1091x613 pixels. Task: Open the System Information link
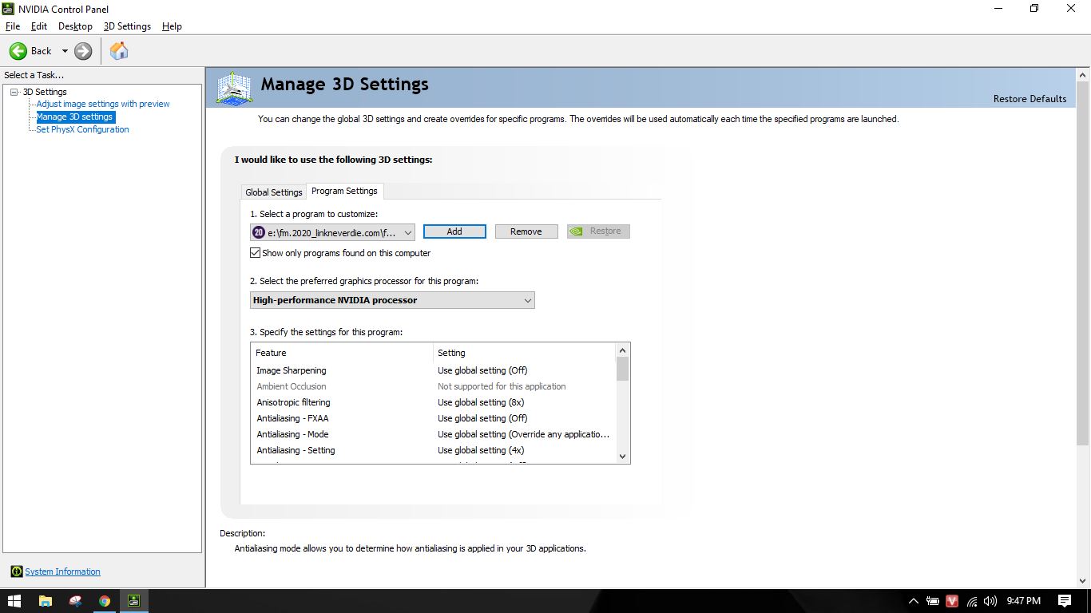62,571
